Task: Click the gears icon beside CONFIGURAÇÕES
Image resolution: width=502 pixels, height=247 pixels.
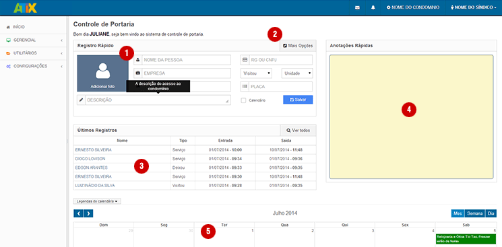Action: pyautogui.click(x=8, y=66)
